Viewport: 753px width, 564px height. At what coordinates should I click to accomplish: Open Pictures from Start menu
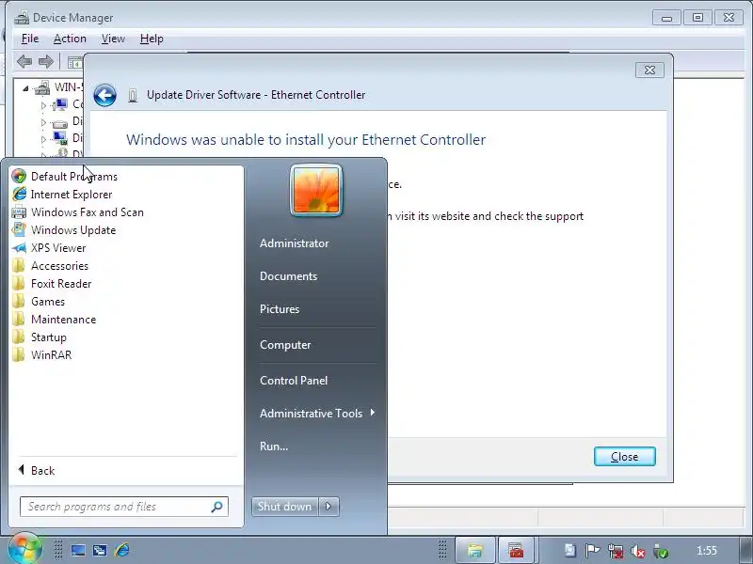tap(280, 309)
